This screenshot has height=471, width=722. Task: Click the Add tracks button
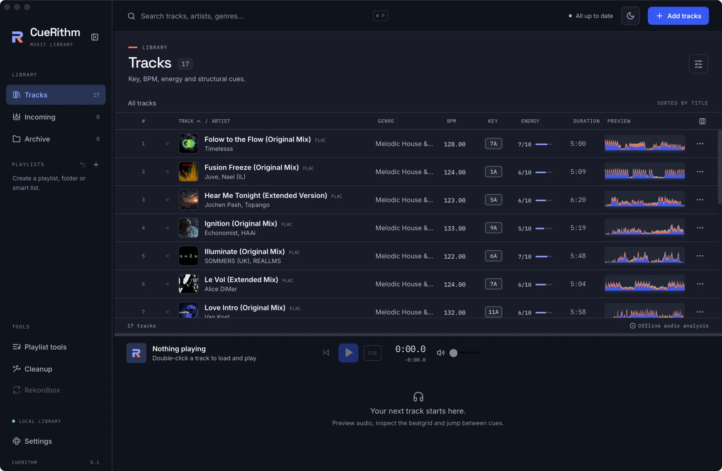point(678,16)
